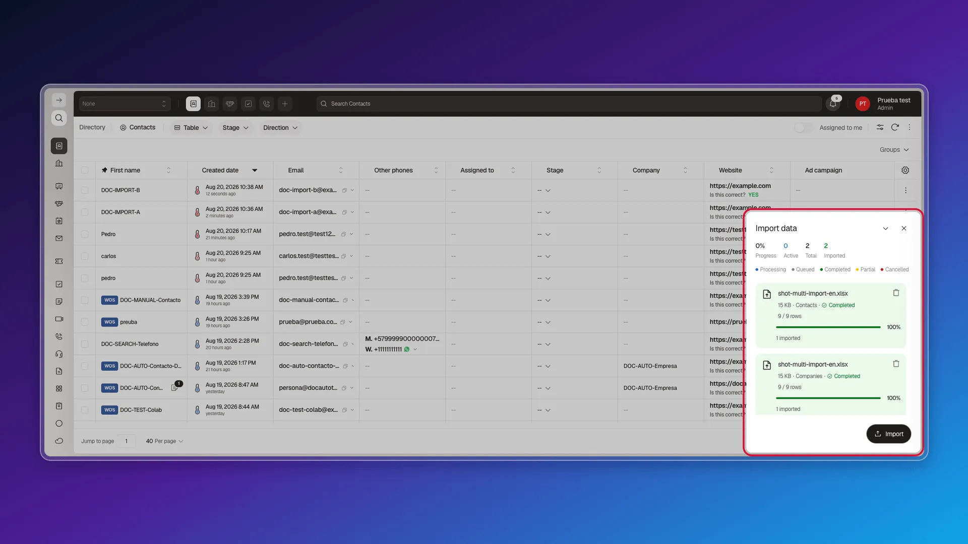Expand Groups dropdown
This screenshot has height=544, width=968.
894,150
